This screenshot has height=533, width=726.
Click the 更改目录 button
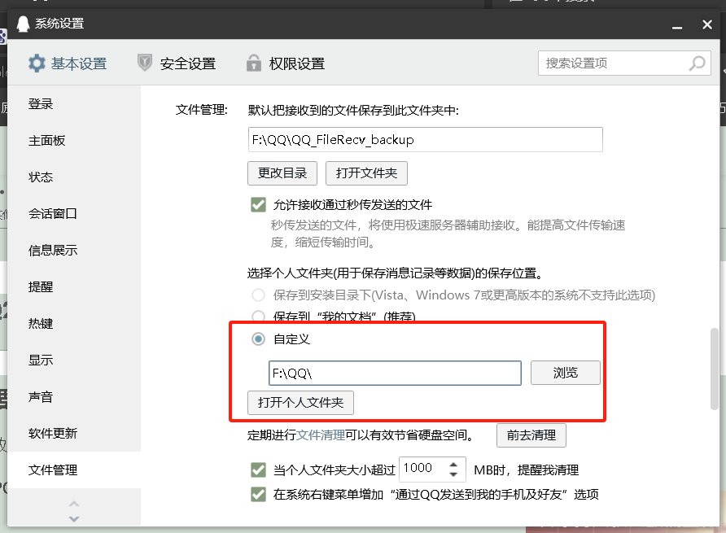pyautogui.click(x=282, y=173)
